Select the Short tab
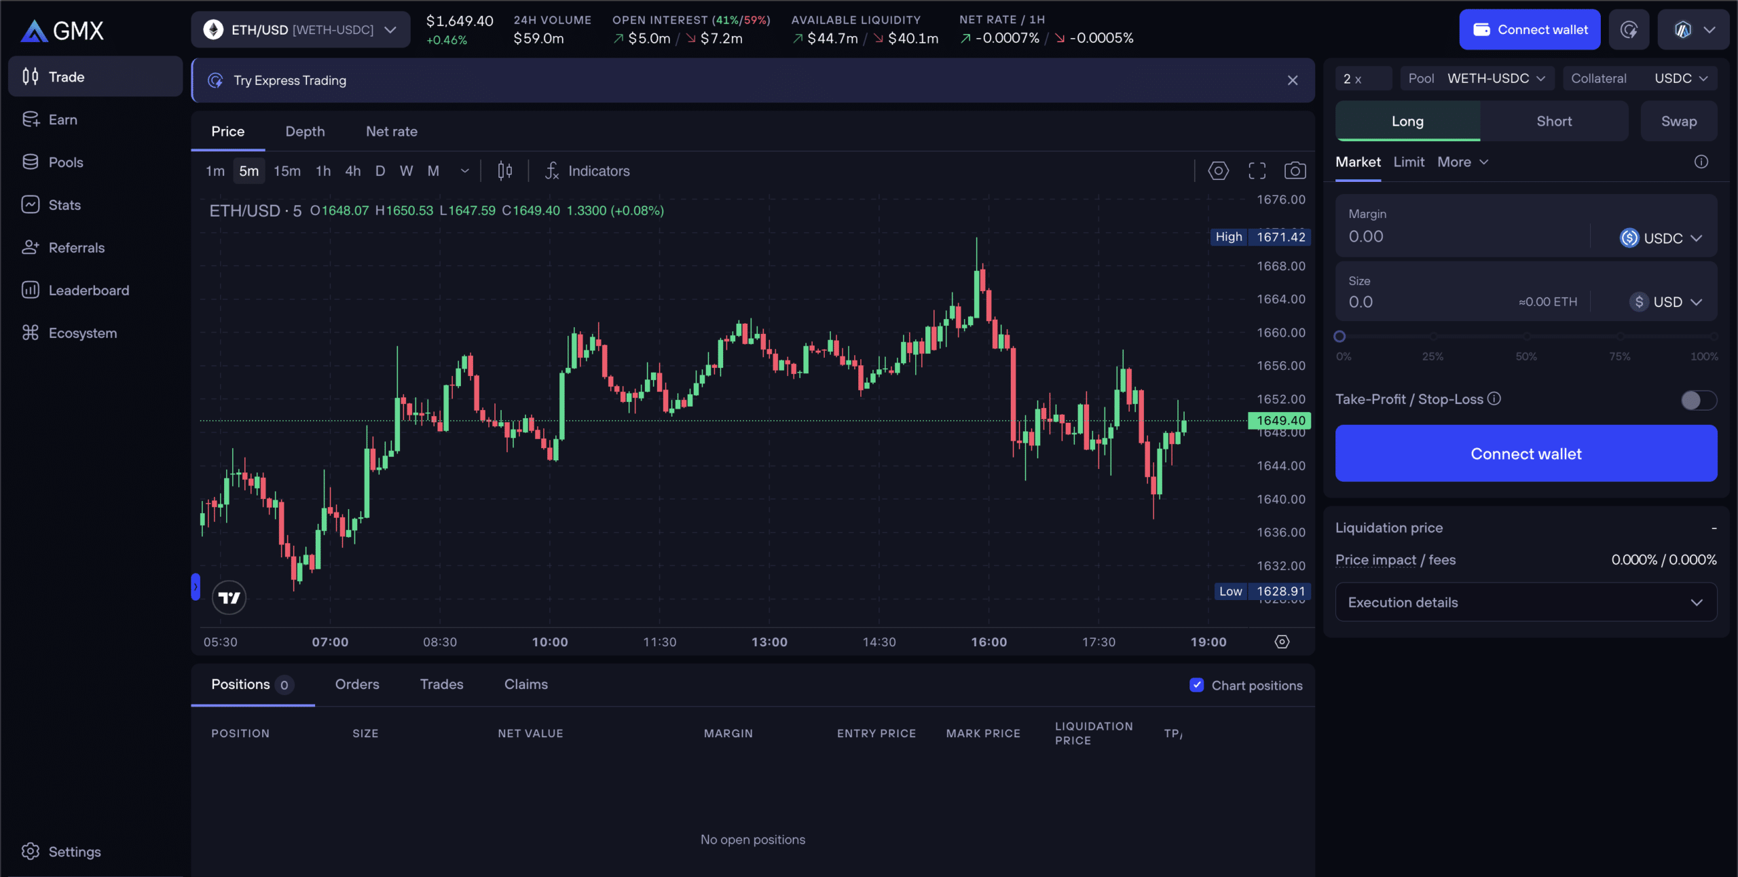Image resolution: width=1738 pixels, height=877 pixels. pyautogui.click(x=1554, y=121)
